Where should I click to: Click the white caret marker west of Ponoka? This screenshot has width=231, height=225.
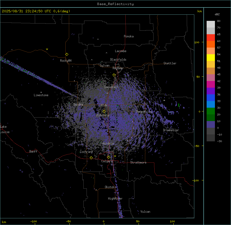(x=98, y=39)
